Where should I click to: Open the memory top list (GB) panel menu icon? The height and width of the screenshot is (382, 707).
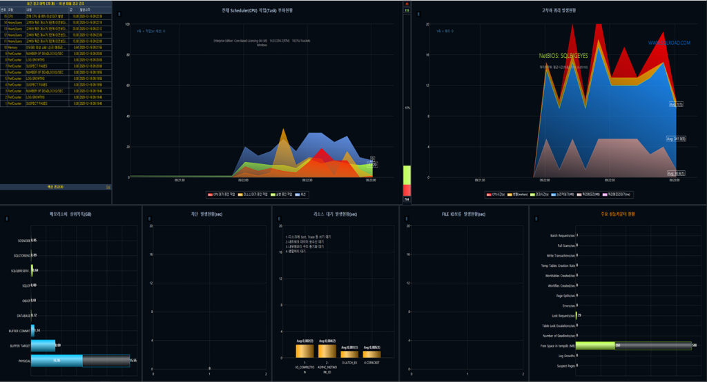pos(6,219)
